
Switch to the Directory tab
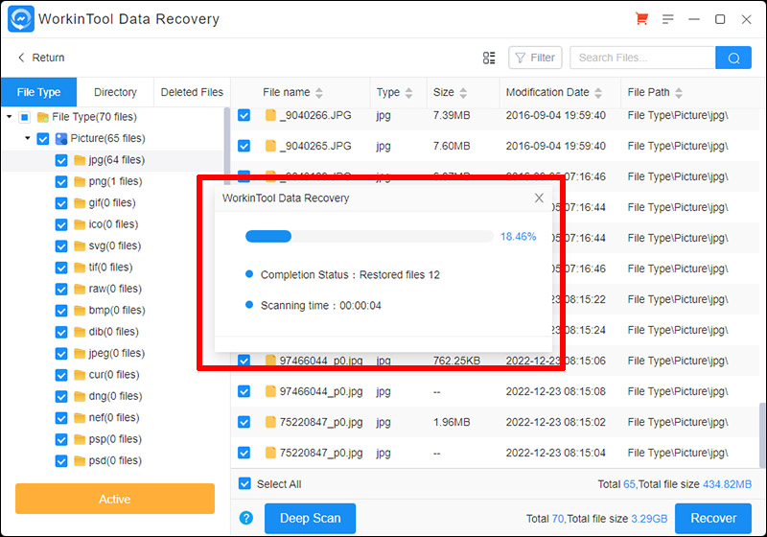115,92
